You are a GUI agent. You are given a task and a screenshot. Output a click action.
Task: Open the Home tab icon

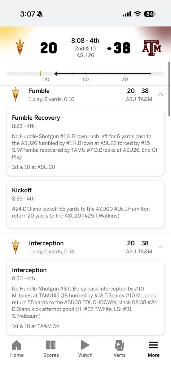click(x=16, y=345)
